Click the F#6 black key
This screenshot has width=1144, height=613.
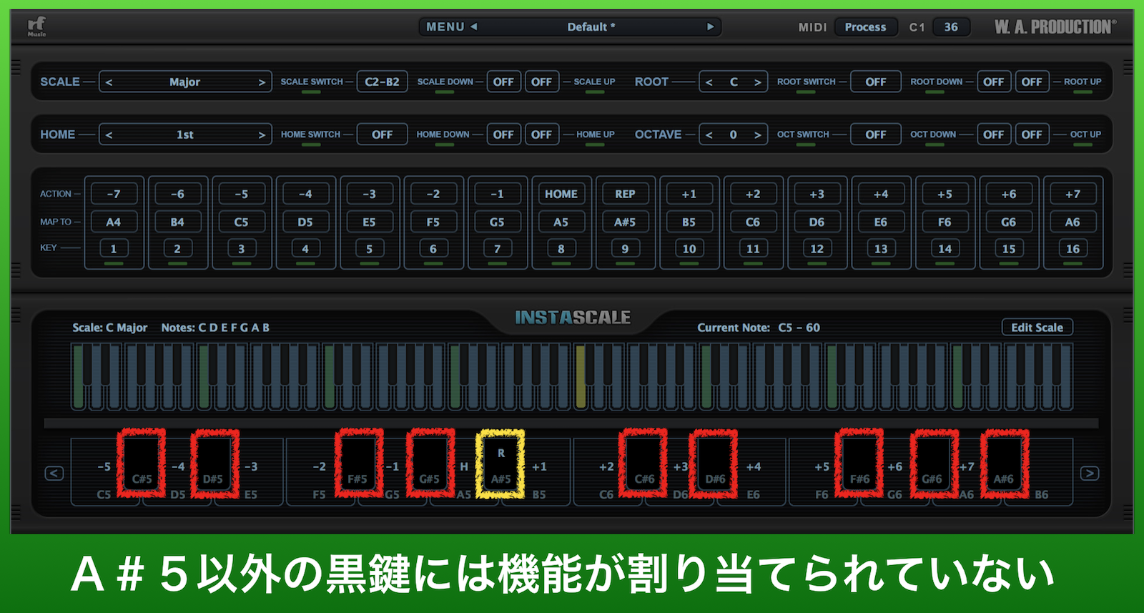tap(859, 463)
